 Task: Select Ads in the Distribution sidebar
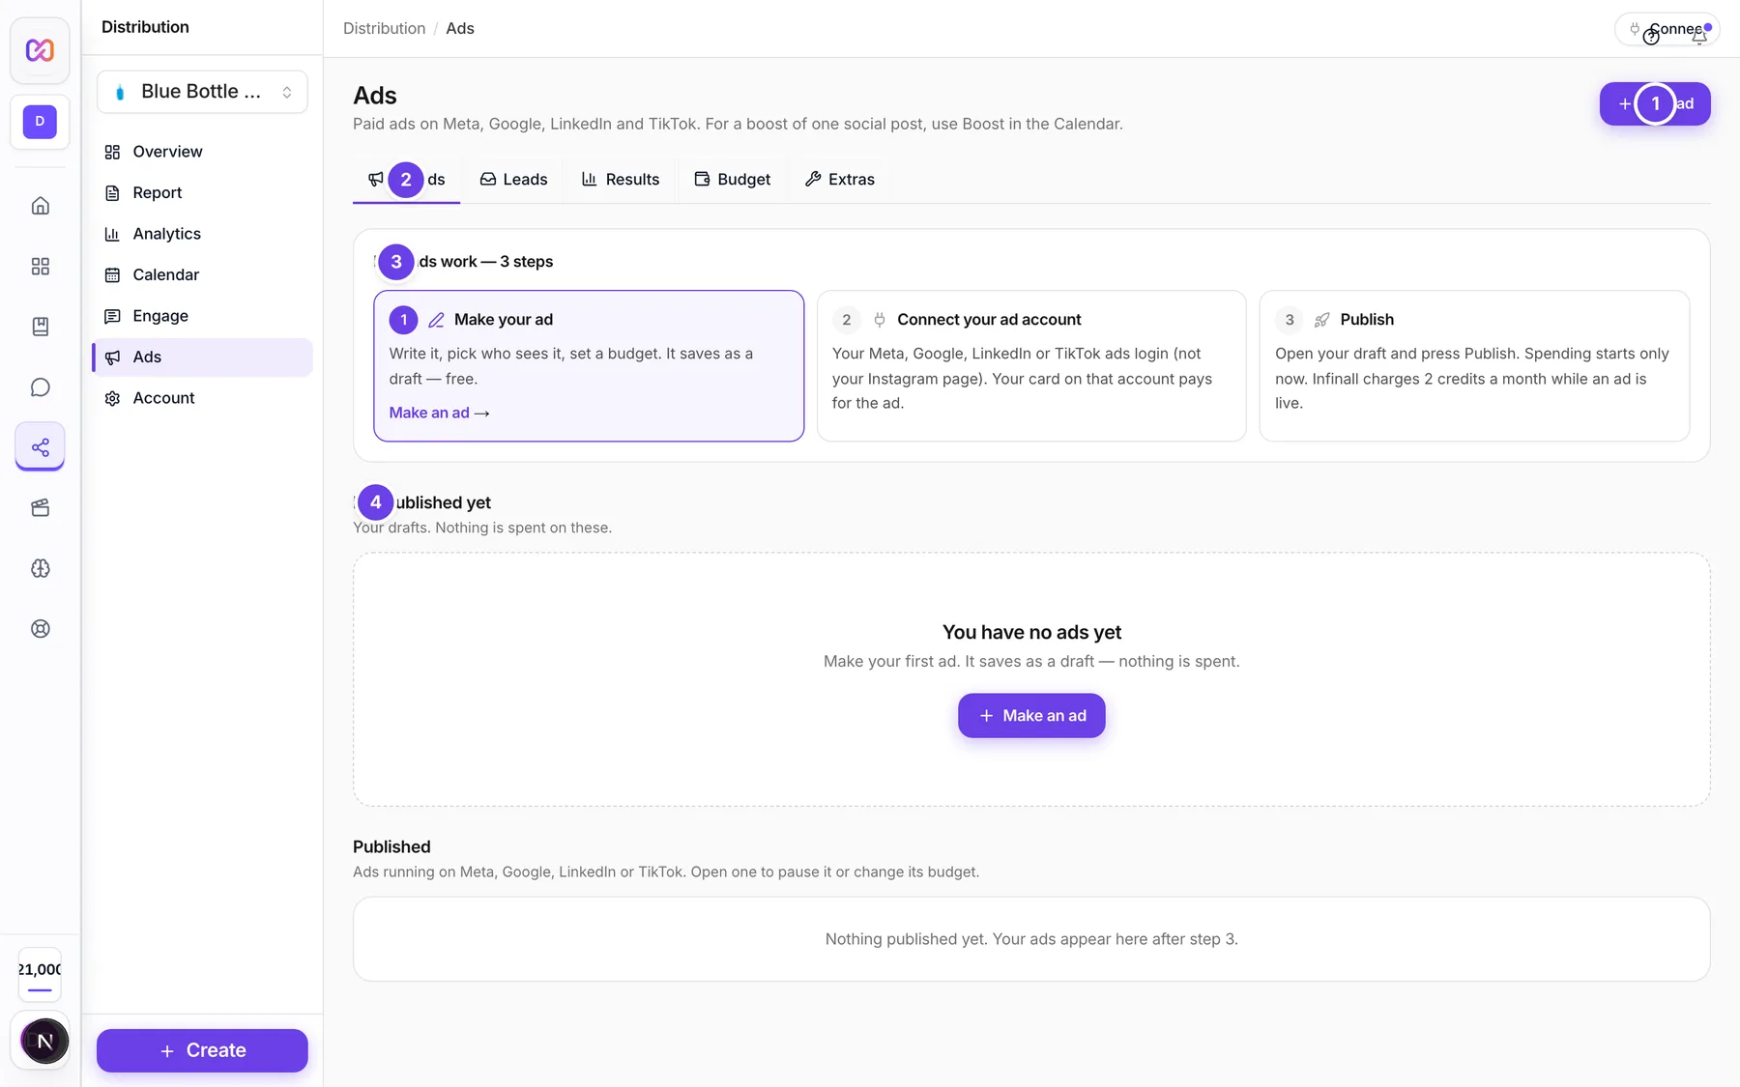click(202, 357)
